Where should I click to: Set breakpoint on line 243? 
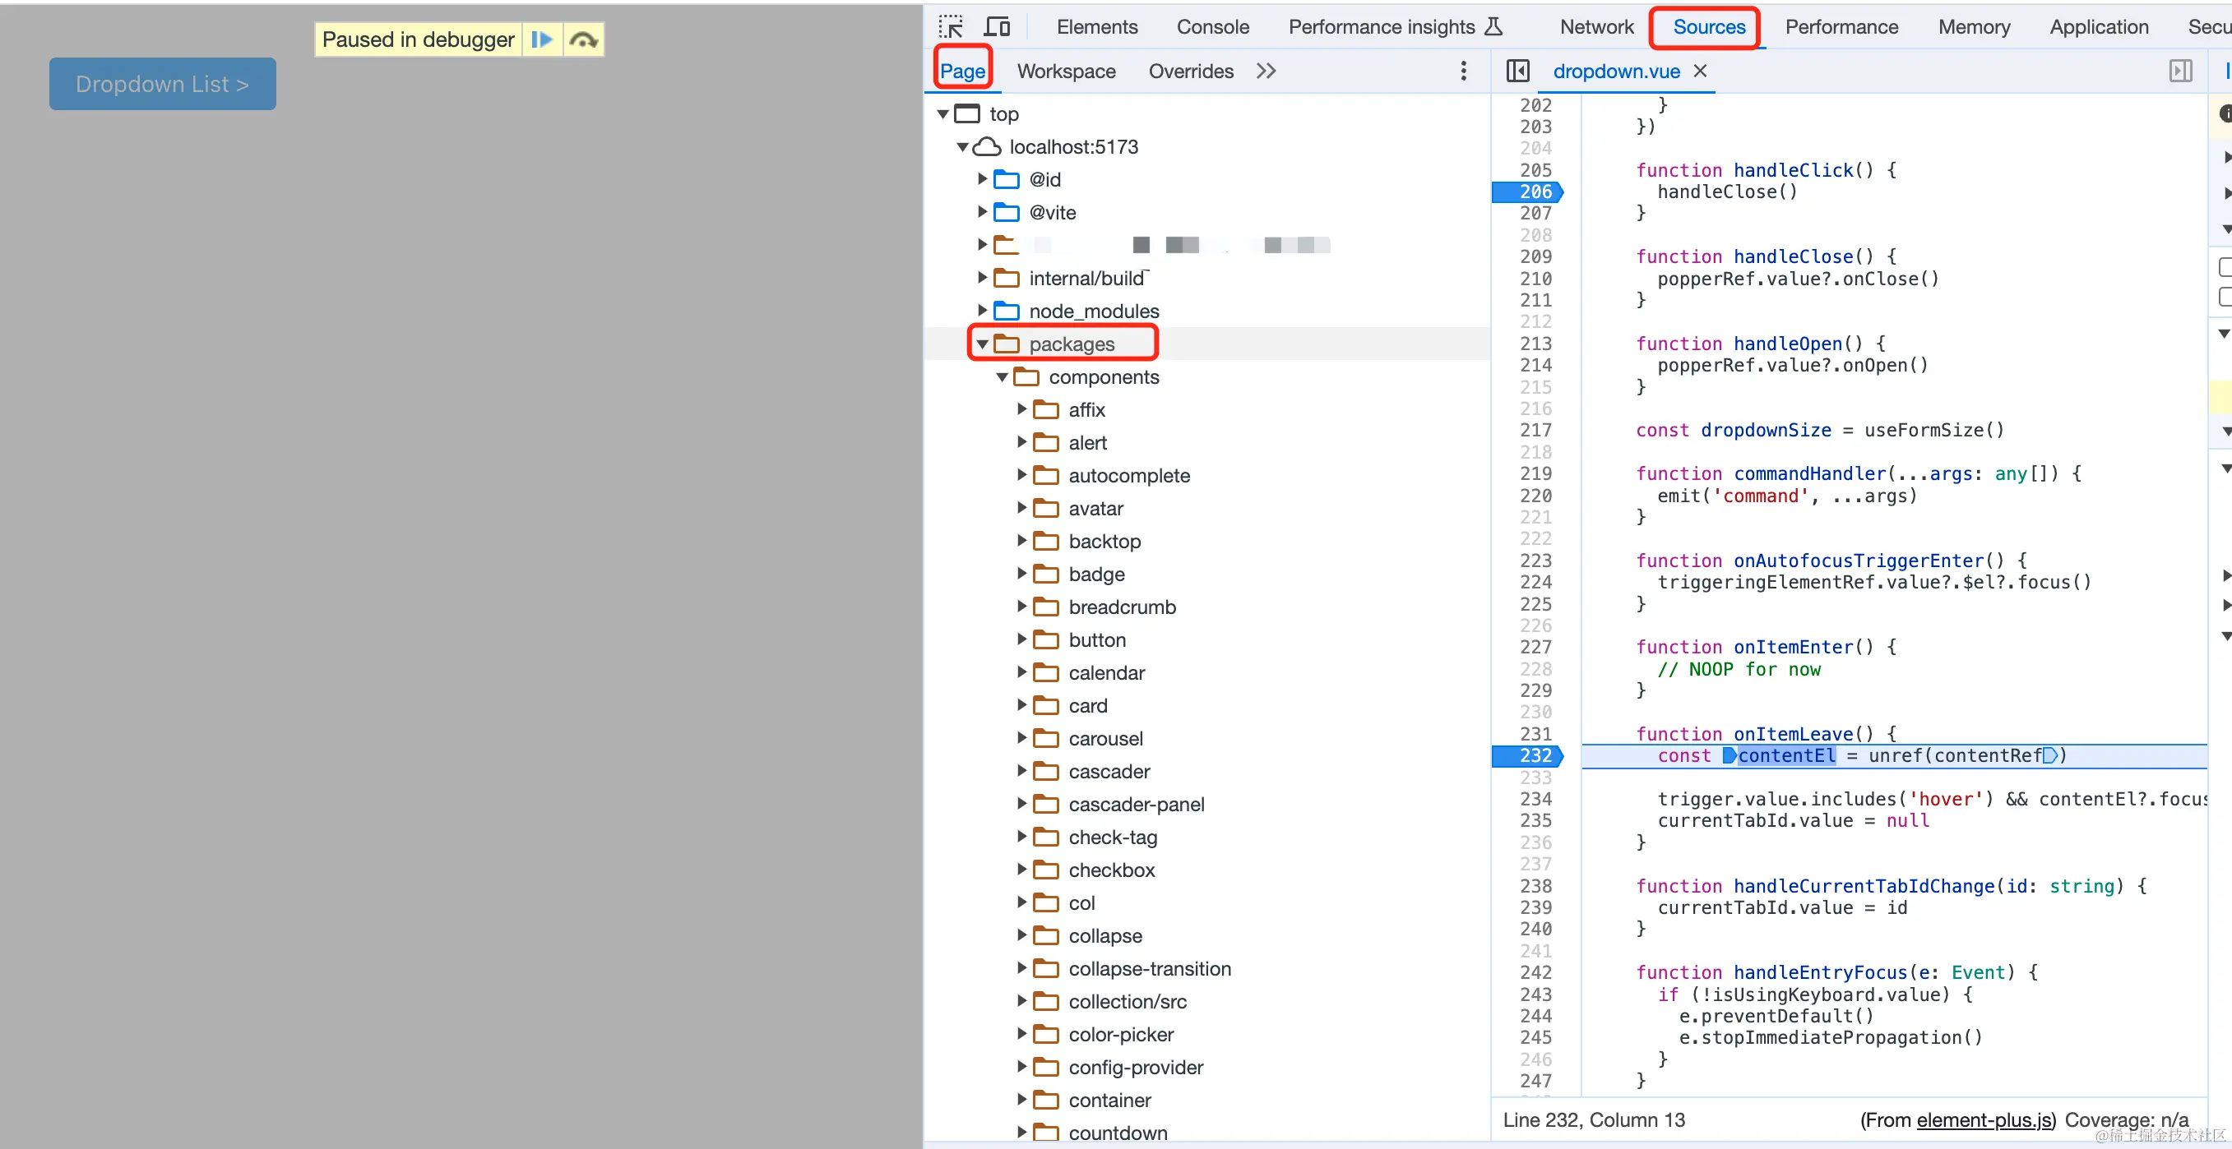(x=1535, y=994)
